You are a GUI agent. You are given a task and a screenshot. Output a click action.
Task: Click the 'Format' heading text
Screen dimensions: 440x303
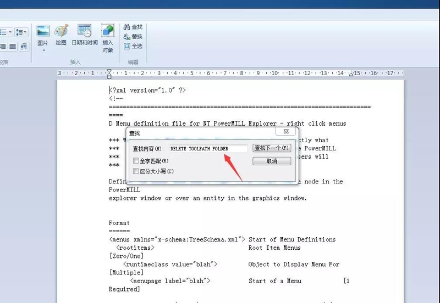point(119,223)
